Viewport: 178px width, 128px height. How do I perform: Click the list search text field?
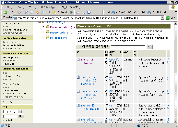[x=128, y=47]
